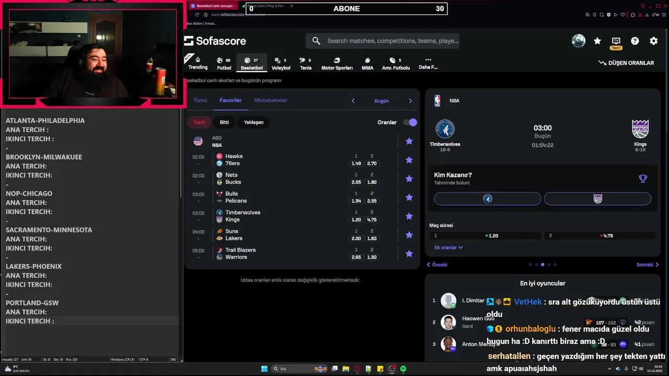The width and height of the screenshot is (669, 376).
Task: Click the Warriors 1.50 odds button
Action: tap(372, 257)
